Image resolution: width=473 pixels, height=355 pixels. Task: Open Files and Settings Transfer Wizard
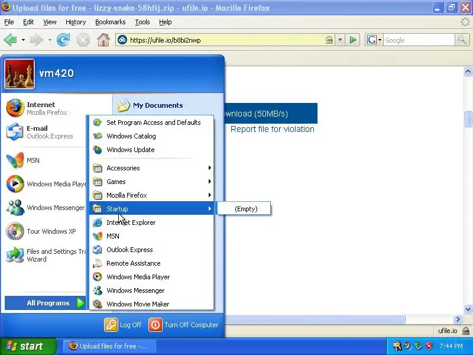tap(46, 255)
